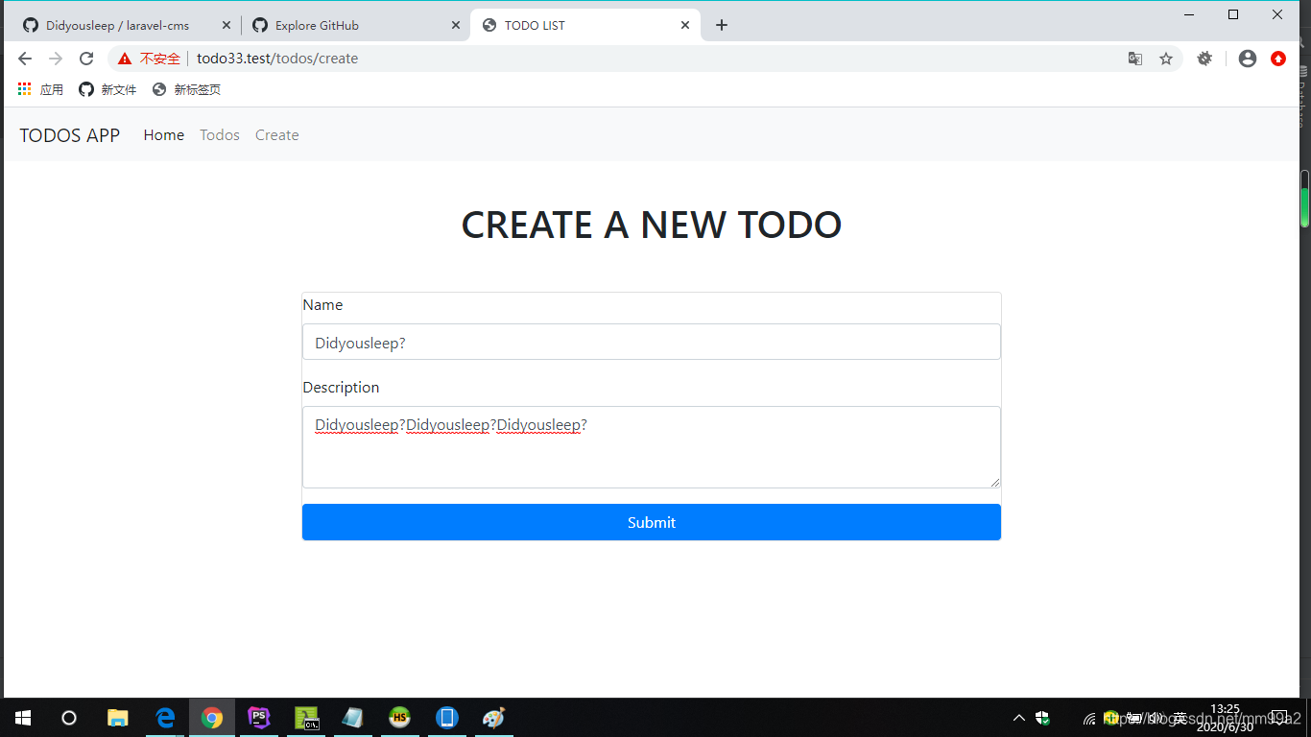
Task: Reload the page with the refresh icon
Action: [86, 59]
